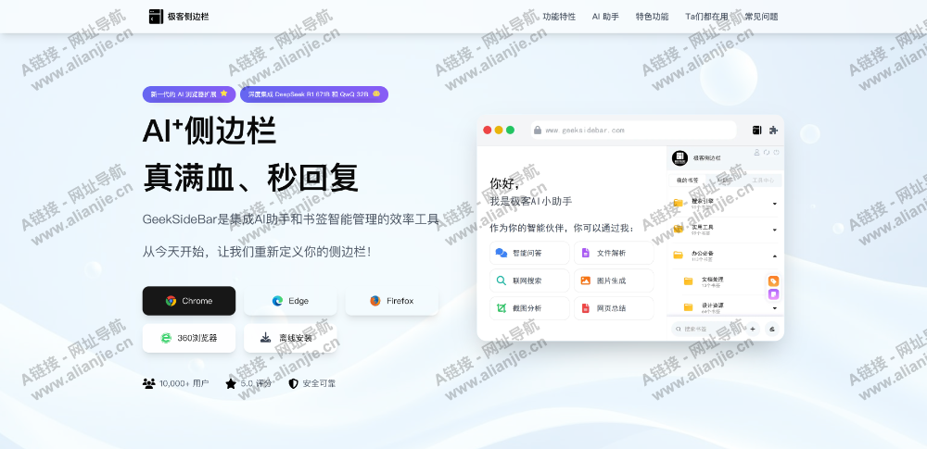Image resolution: width=927 pixels, height=449 pixels.
Task: Click the green window dot in mock browser
Action: (x=510, y=130)
